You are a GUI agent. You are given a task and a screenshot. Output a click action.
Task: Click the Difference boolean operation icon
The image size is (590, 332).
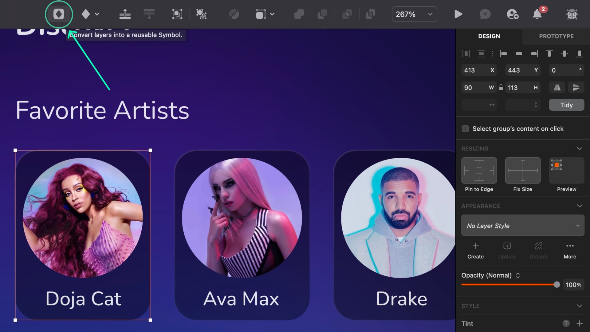click(x=370, y=14)
